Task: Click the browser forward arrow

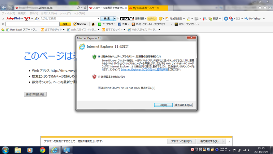Action: pos(11,8)
